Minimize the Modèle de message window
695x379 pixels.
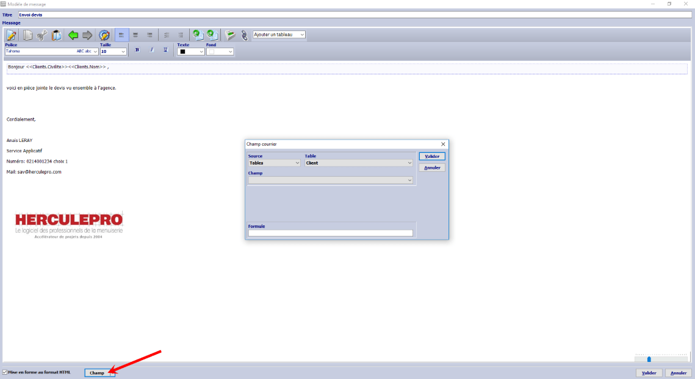tap(653, 4)
